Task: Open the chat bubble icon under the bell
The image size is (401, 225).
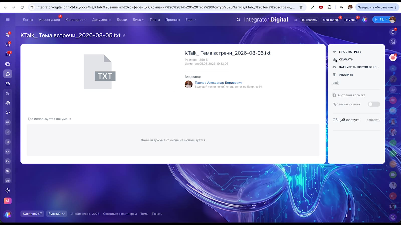Action: (393, 42)
